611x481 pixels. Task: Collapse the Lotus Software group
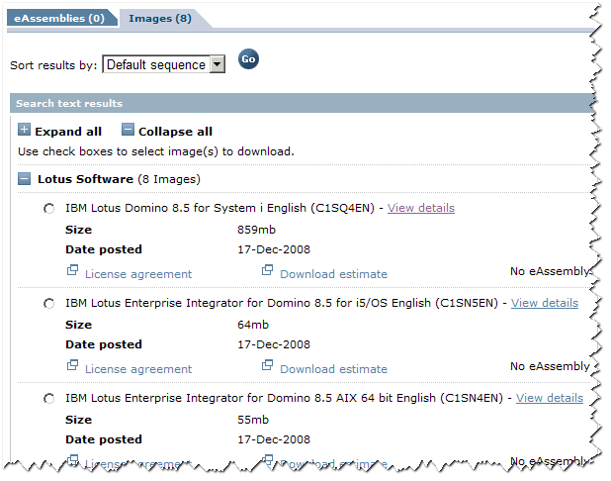pos(24,179)
